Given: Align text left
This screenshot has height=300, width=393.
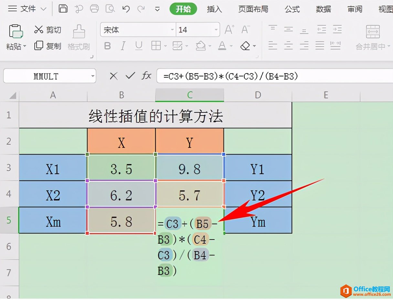Looking at the screenshot, I should [x=273, y=45].
